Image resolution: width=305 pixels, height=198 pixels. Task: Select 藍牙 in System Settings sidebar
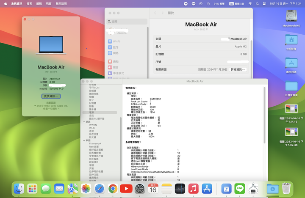pyautogui.click(x=116, y=47)
